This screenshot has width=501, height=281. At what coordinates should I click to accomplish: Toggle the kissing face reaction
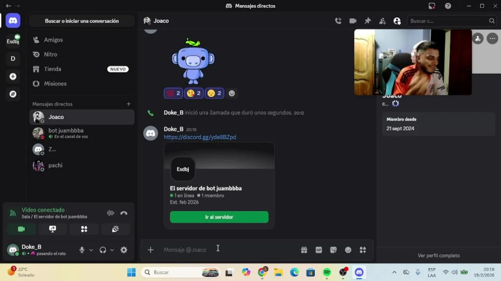(194, 93)
